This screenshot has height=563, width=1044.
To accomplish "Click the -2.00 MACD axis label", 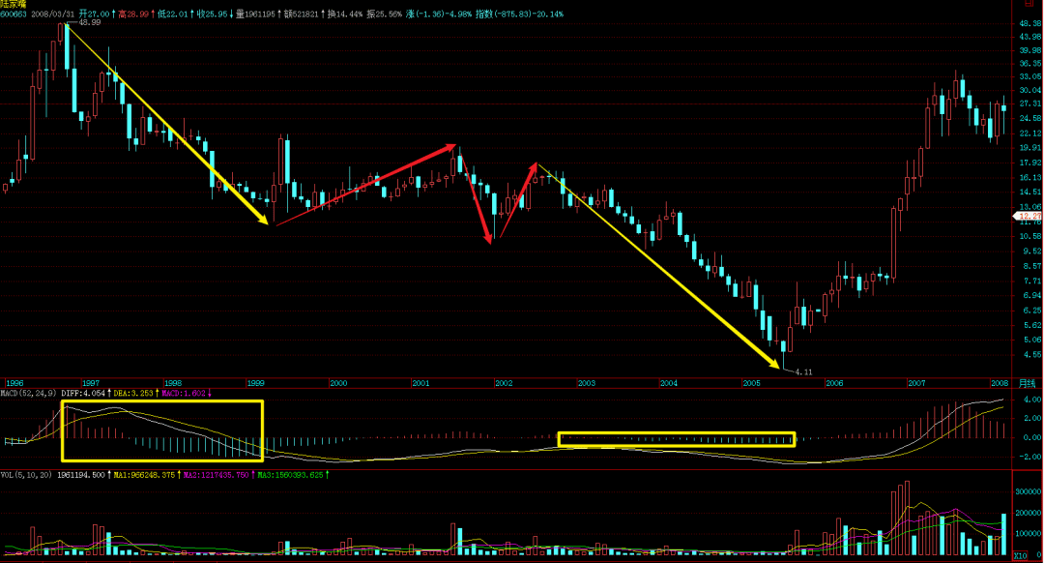I will tap(1031, 457).
